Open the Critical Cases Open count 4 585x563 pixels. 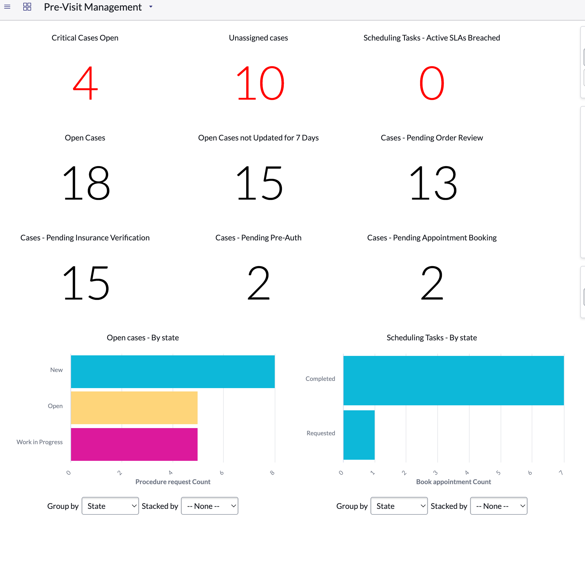[x=85, y=83]
